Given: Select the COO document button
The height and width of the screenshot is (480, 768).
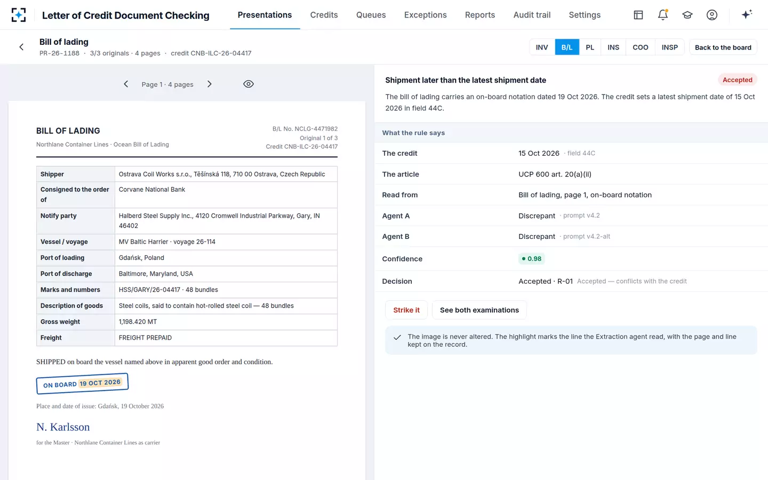Looking at the screenshot, I should pos(641,47).
